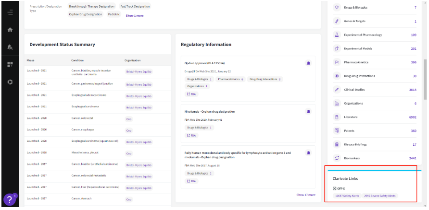Click the Biomarkers icon

point(337,158)
